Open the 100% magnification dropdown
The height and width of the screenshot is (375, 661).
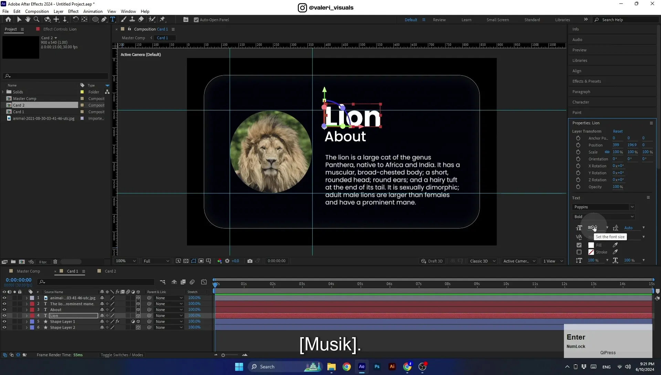126,261
